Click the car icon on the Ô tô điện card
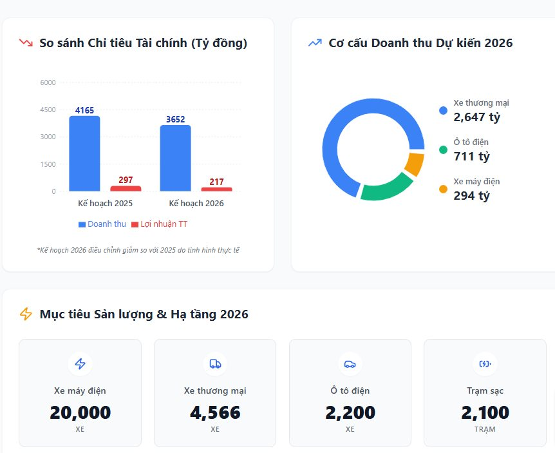The image size is (555, 453). (x=350, y=363)
